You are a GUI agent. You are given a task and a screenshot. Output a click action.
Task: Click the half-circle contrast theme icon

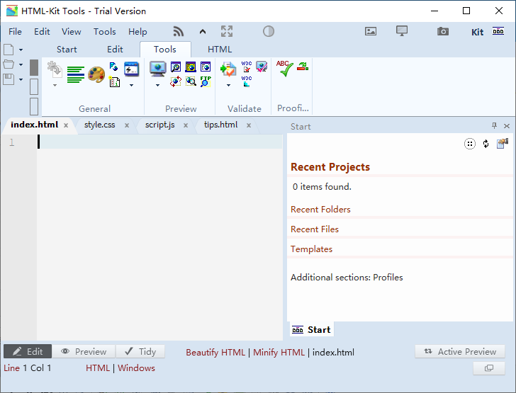[269, 31]
